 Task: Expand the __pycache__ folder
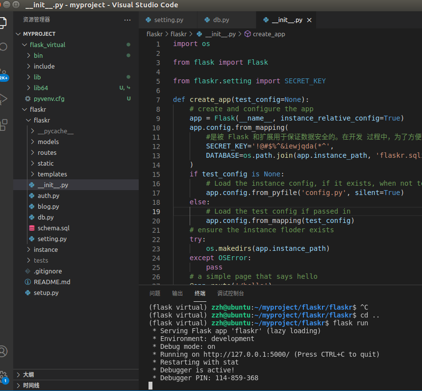(x=32, y=131)
